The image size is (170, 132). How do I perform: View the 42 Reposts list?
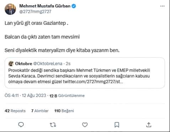pos(15,111)
